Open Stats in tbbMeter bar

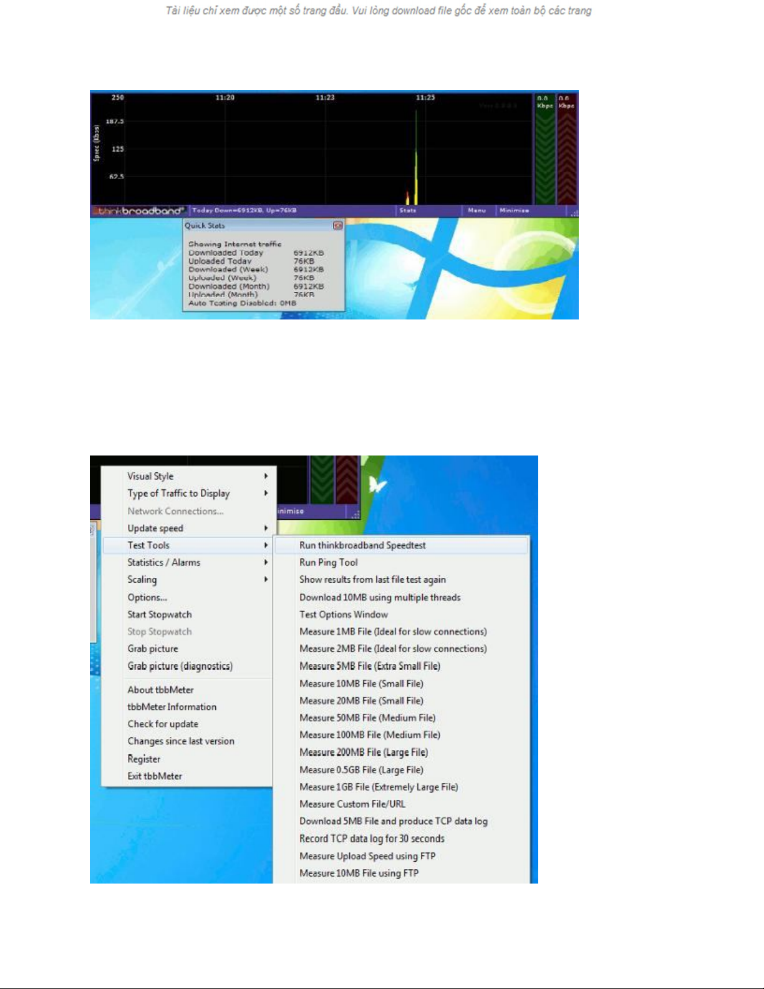click(408, 210)
